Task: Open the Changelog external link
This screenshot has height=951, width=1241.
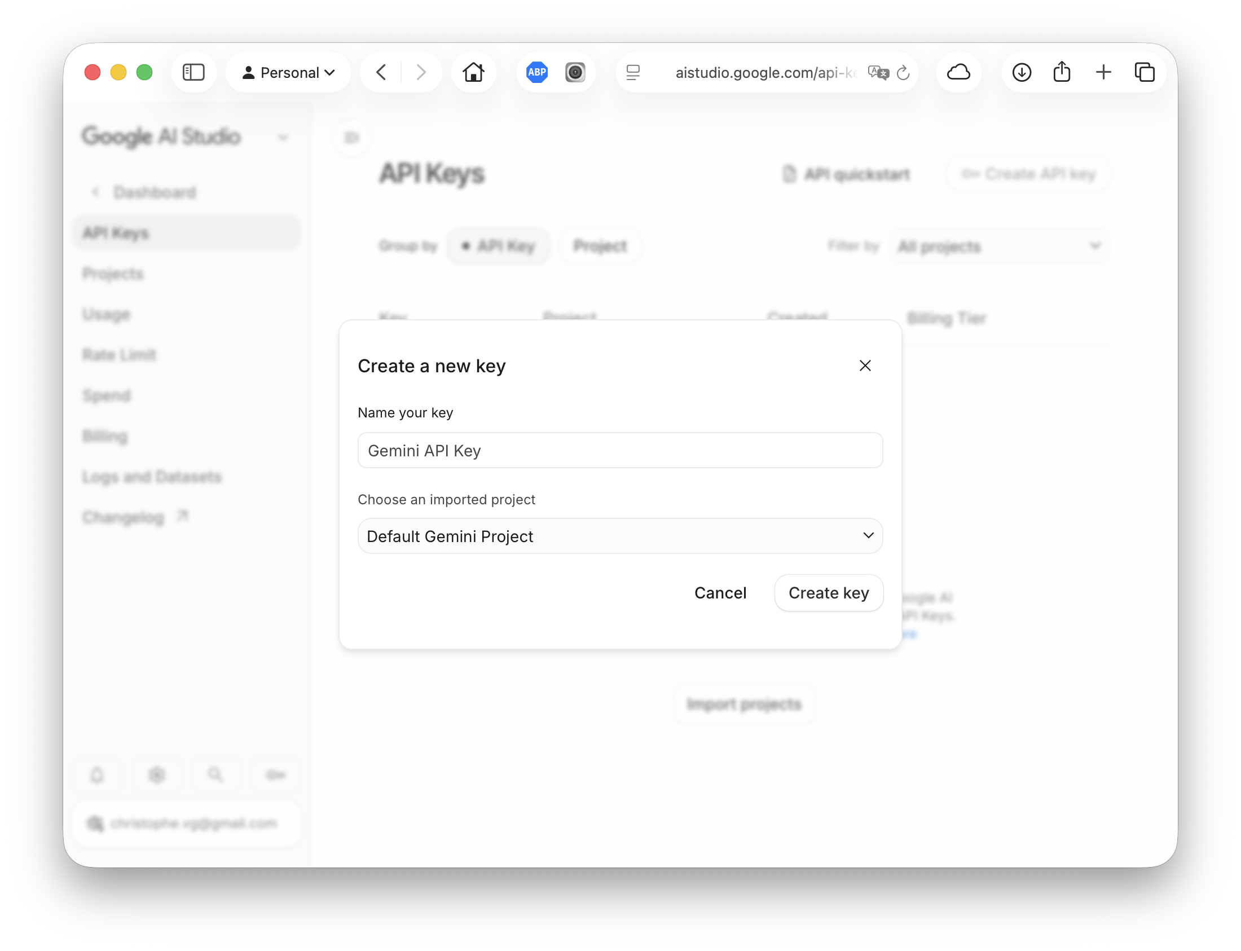Action: click(x=135, y=517)
